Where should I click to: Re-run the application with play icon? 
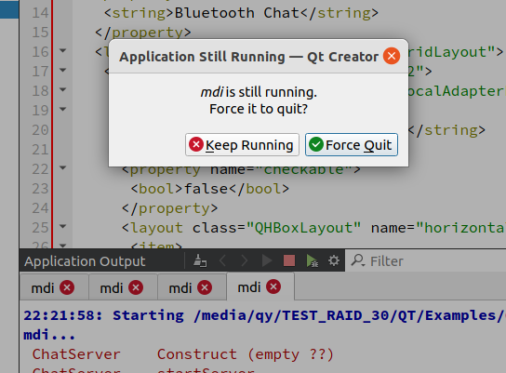[x=267, y=260]
